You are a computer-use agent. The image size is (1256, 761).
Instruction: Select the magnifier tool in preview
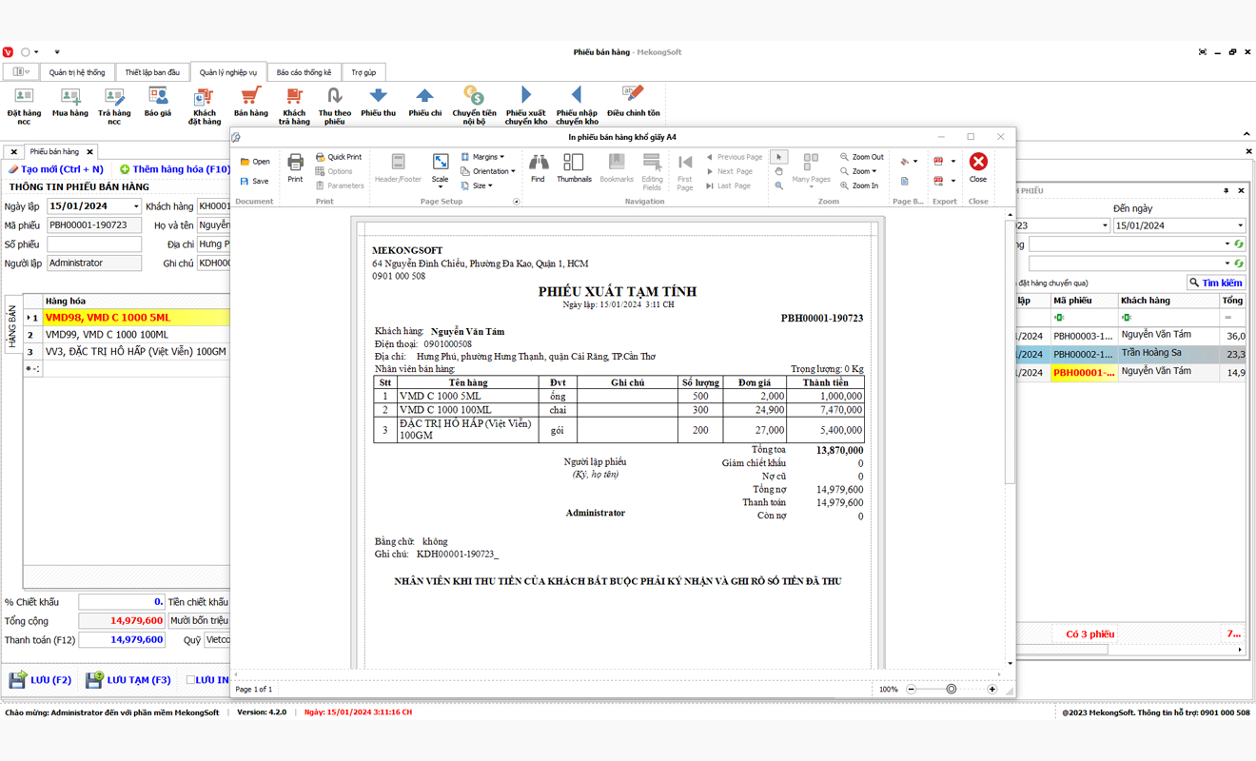[x=779, y=185]
